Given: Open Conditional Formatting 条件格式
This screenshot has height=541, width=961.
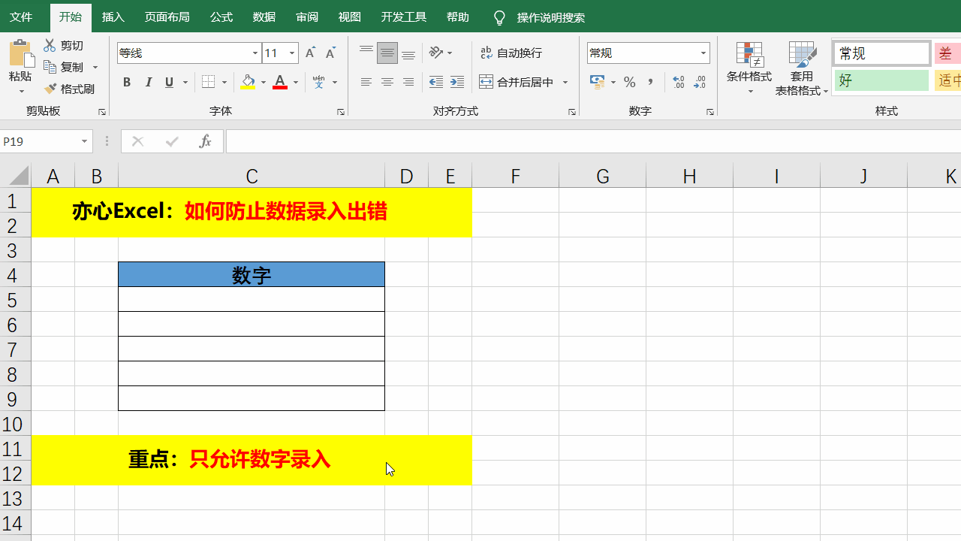Looking at the screenshot, I should 749,68.
